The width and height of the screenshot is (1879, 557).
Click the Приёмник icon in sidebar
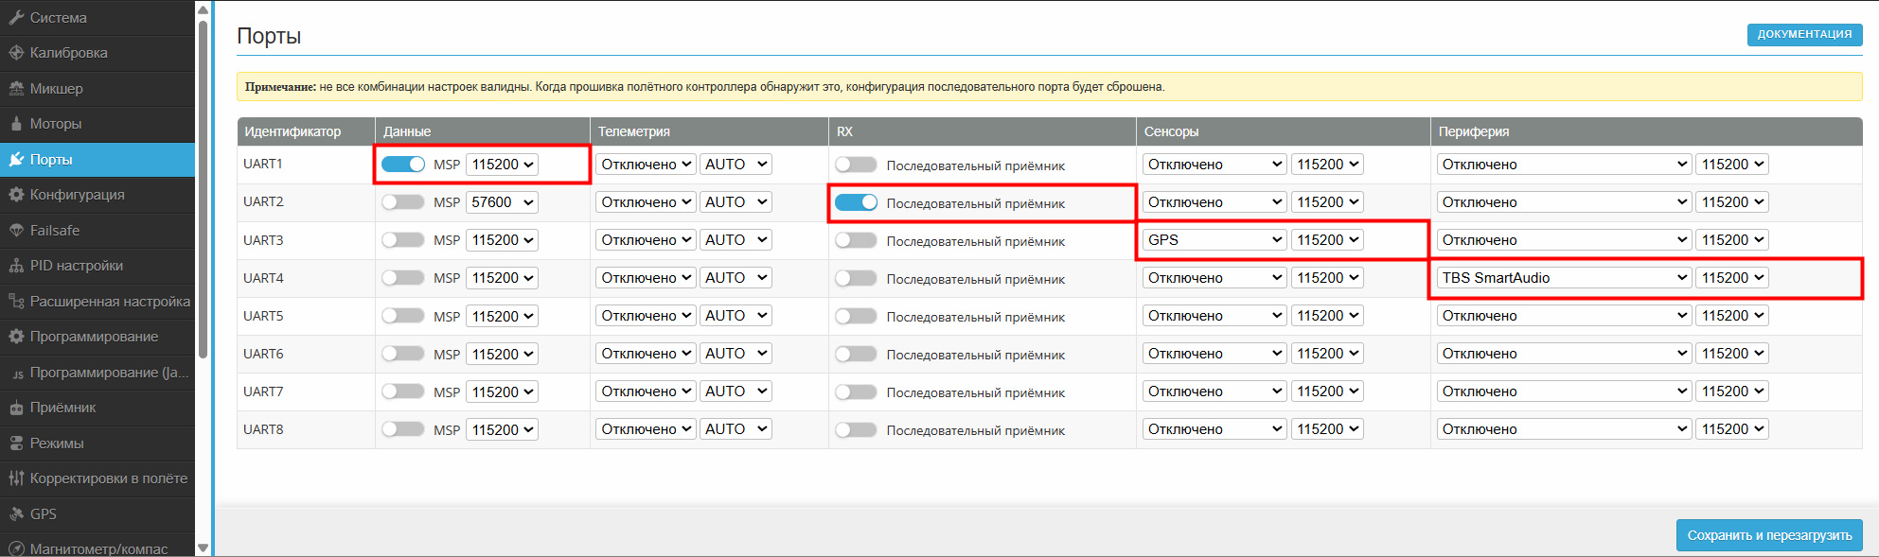pyautogui.click(x=16, y=408)
